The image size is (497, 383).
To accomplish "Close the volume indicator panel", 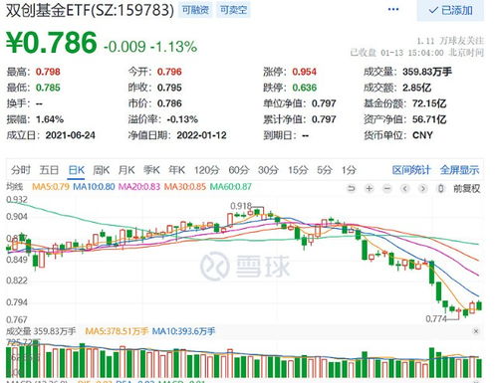I will [x=476, y=331].
